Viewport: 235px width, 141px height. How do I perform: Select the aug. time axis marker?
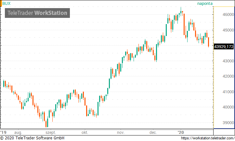coord(18,133)
